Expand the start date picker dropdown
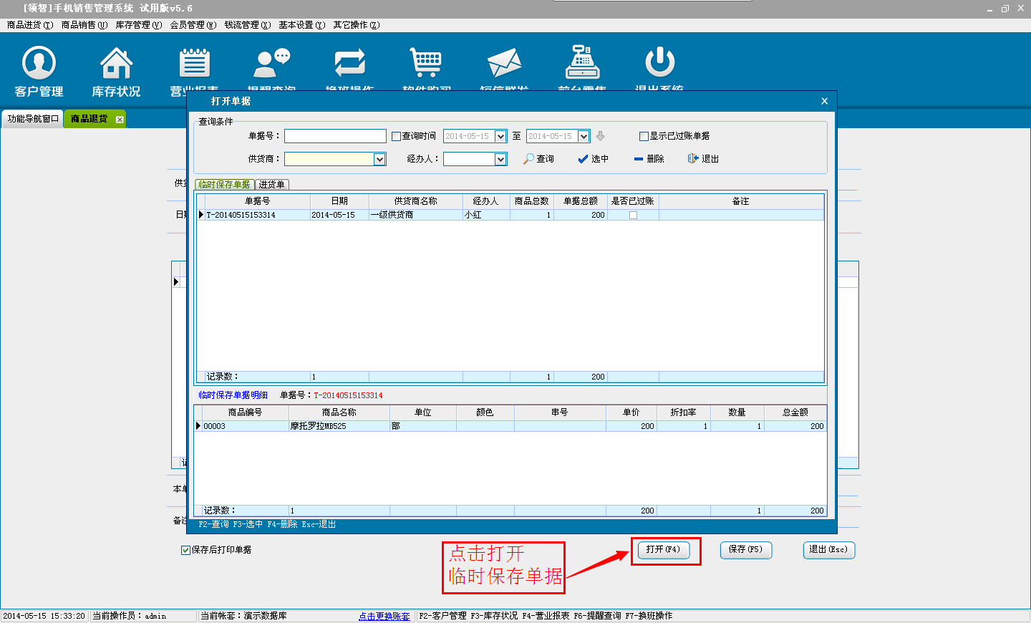 [x=500, y=137]
